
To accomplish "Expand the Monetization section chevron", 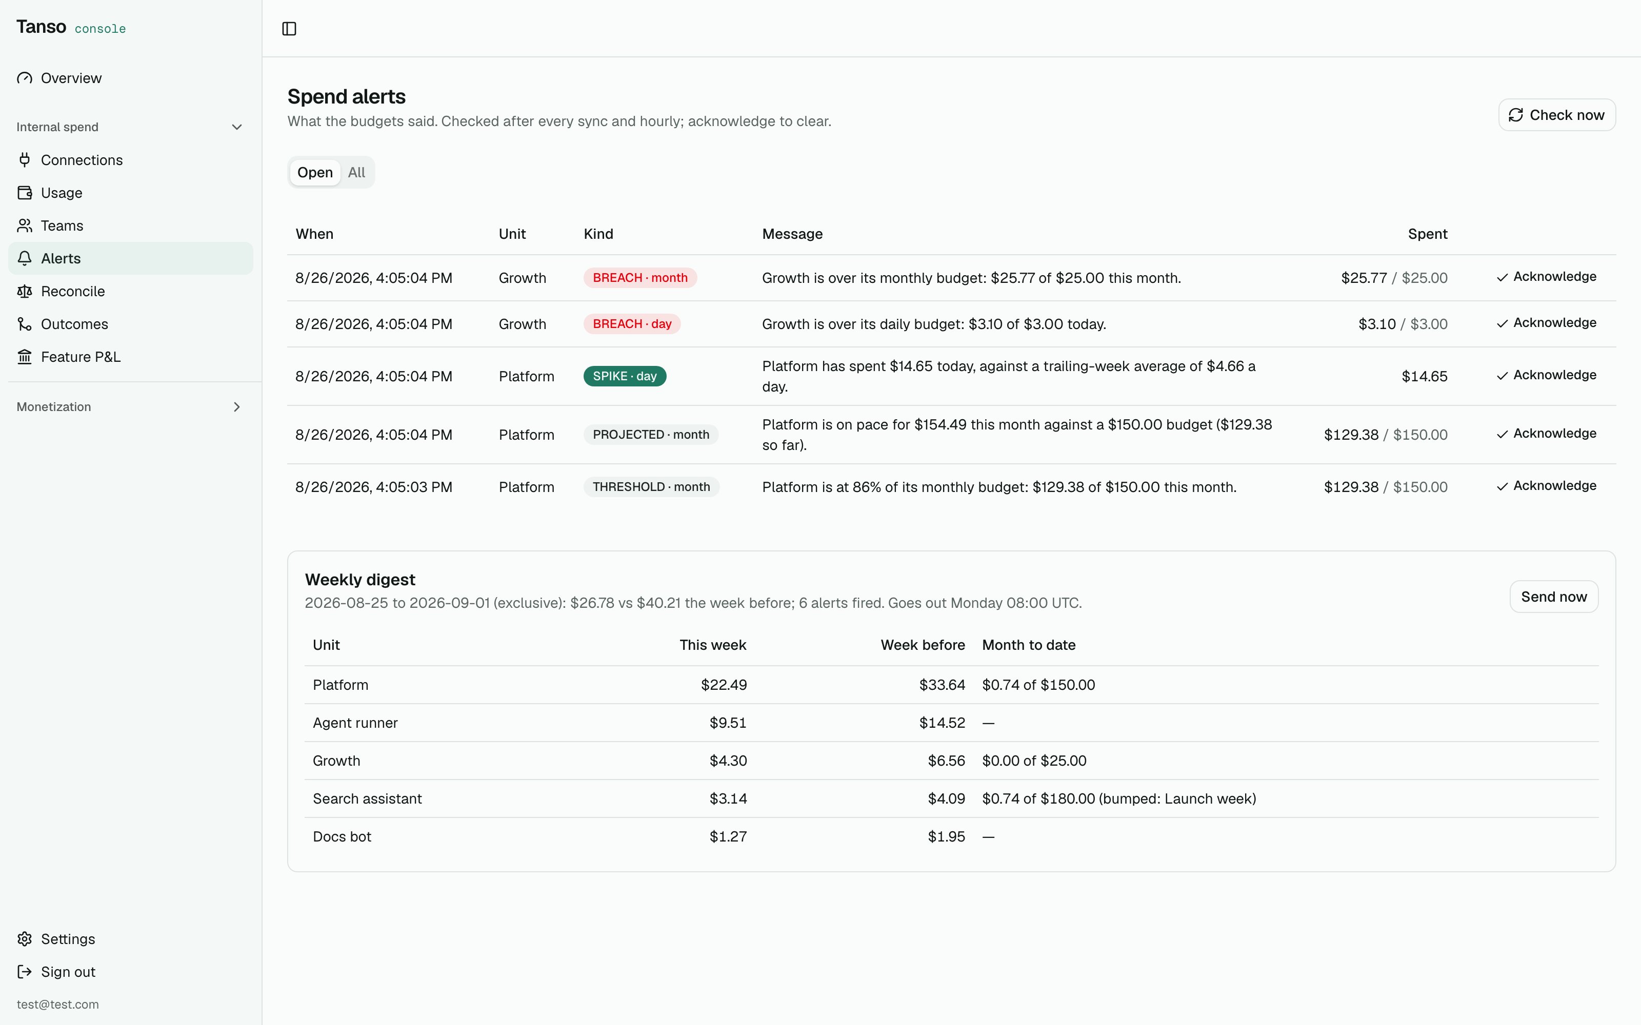I will (x=236, y=407).
